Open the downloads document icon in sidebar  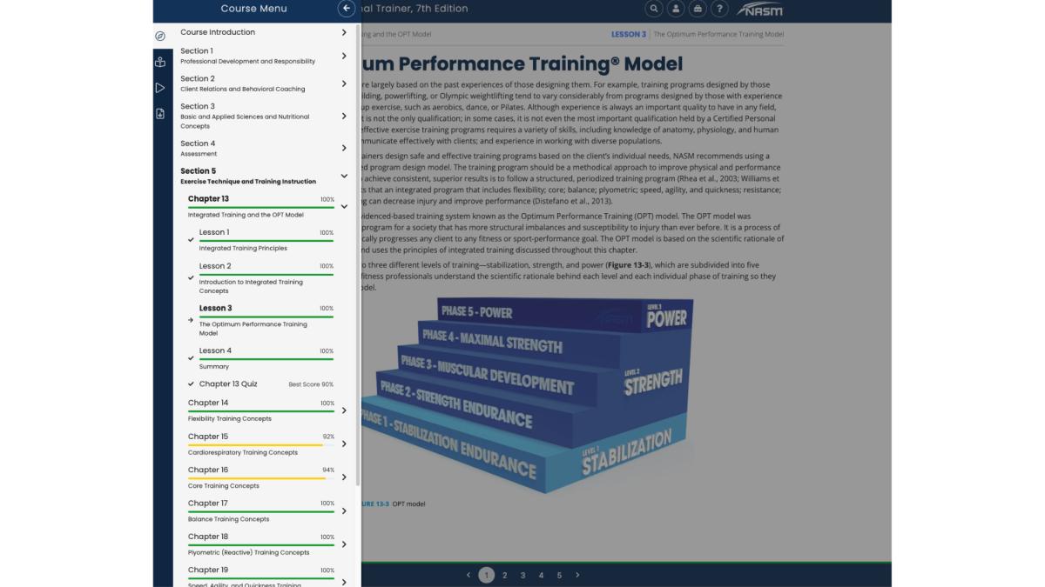point(160,114)
